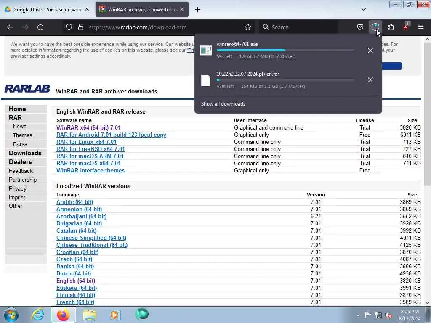Go to the Themes sidebar item
The width and height of the screenshot is (431, 323).
[23, 135]
